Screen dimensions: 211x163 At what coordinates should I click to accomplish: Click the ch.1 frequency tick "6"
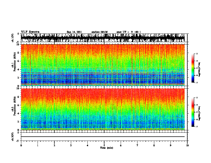[18, 61]
